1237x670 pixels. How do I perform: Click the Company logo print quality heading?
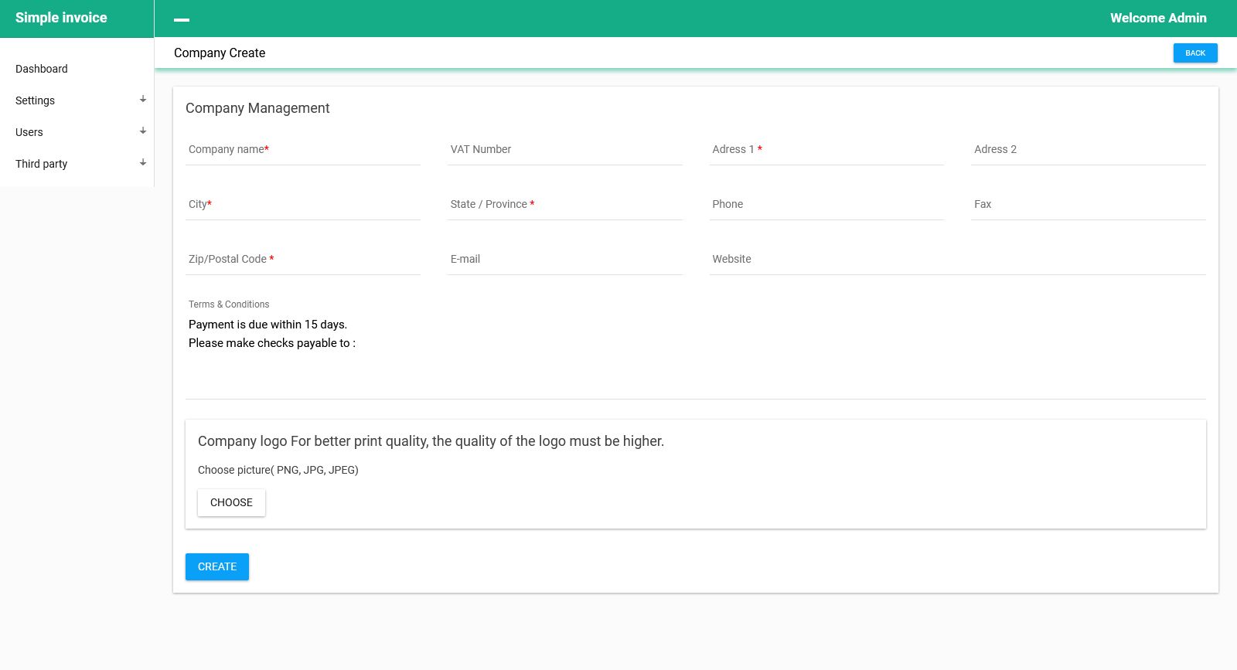[431, 441]
